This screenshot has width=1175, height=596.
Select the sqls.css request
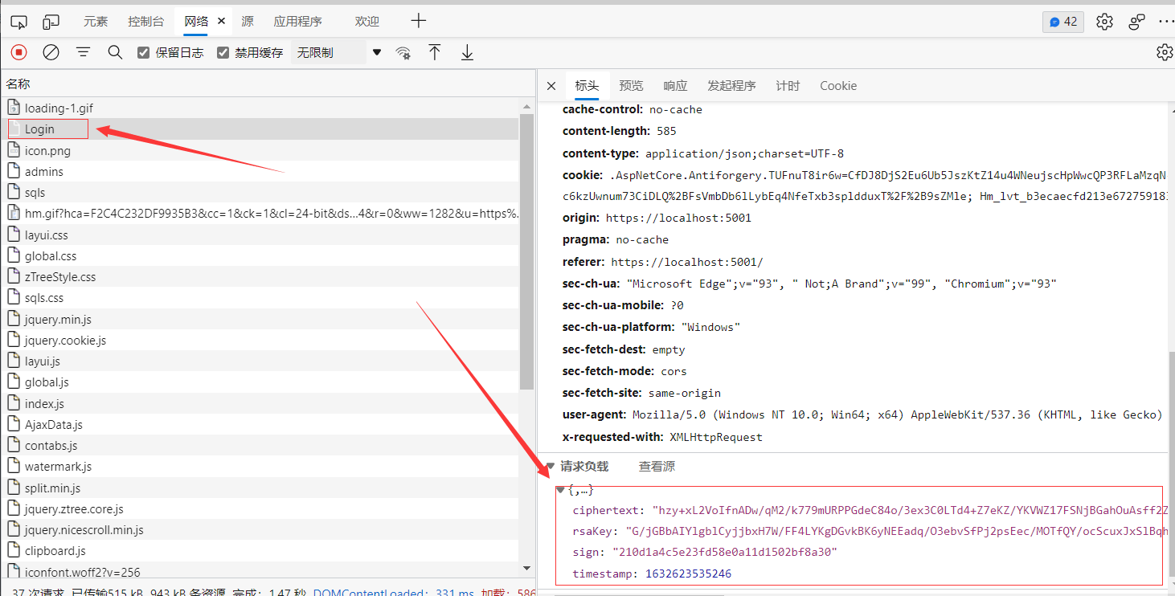260,297
